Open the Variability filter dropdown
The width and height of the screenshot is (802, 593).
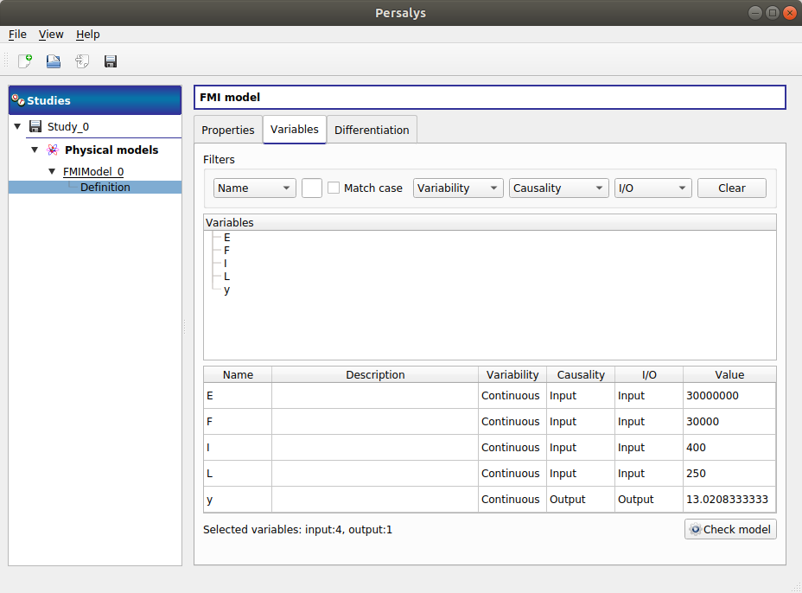458,188
